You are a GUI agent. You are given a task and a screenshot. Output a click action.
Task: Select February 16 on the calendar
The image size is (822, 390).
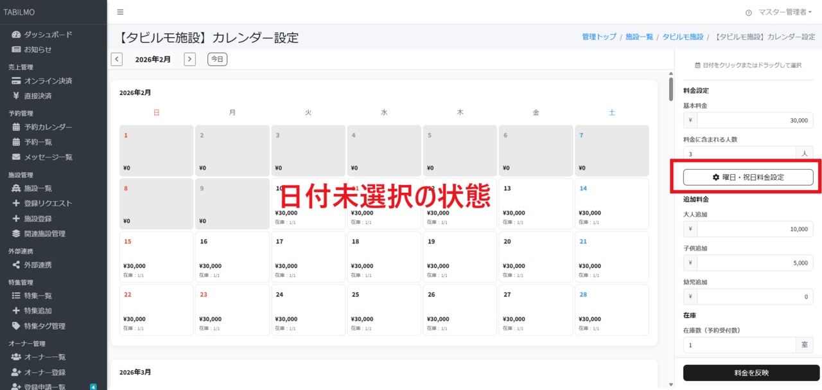point(232,256)
